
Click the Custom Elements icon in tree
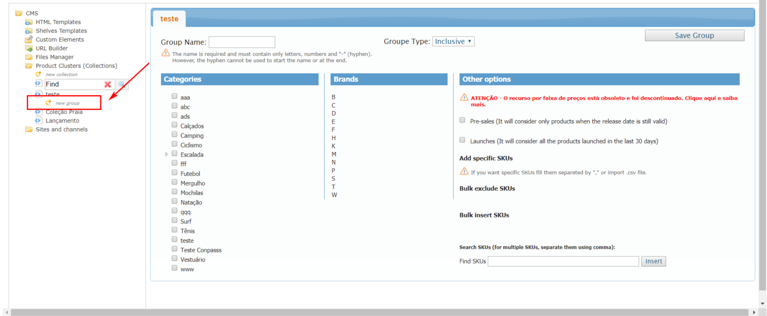tap(29, 39)
